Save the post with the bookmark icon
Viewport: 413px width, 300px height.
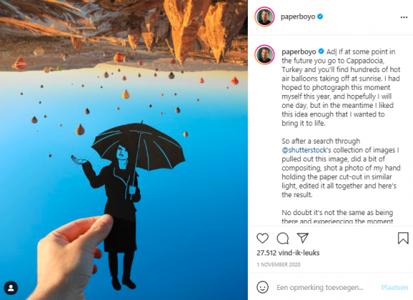click(x=403, y=238)
